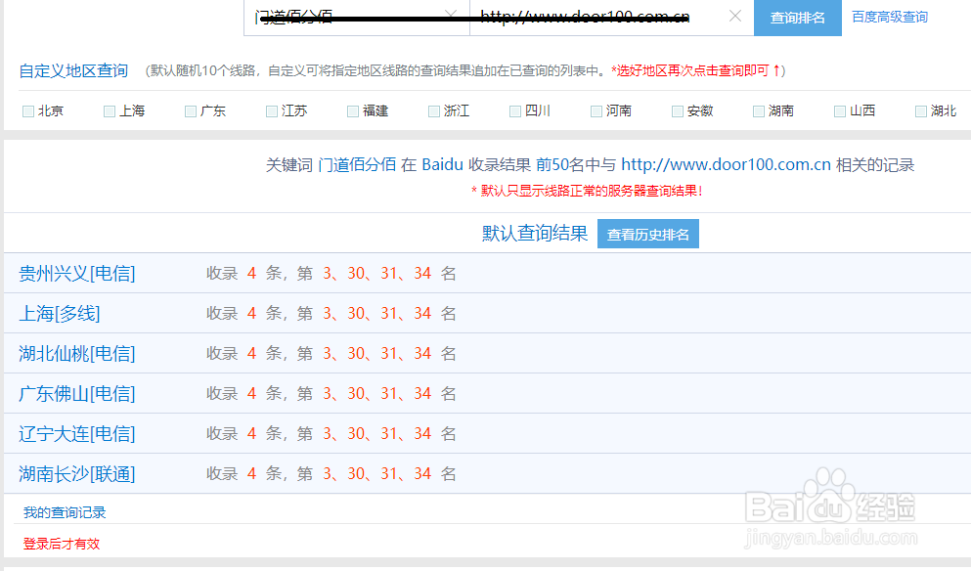
Task: Open the 湖南长沙[联通] result link
Action: (x=77, y=474)
